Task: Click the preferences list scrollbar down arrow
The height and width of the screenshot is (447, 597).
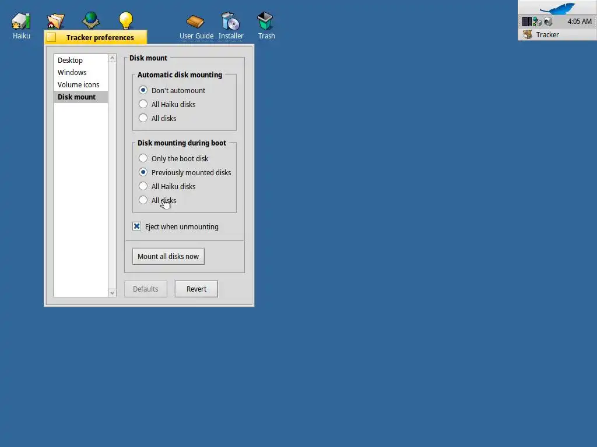Action: [x=112, y=293]
